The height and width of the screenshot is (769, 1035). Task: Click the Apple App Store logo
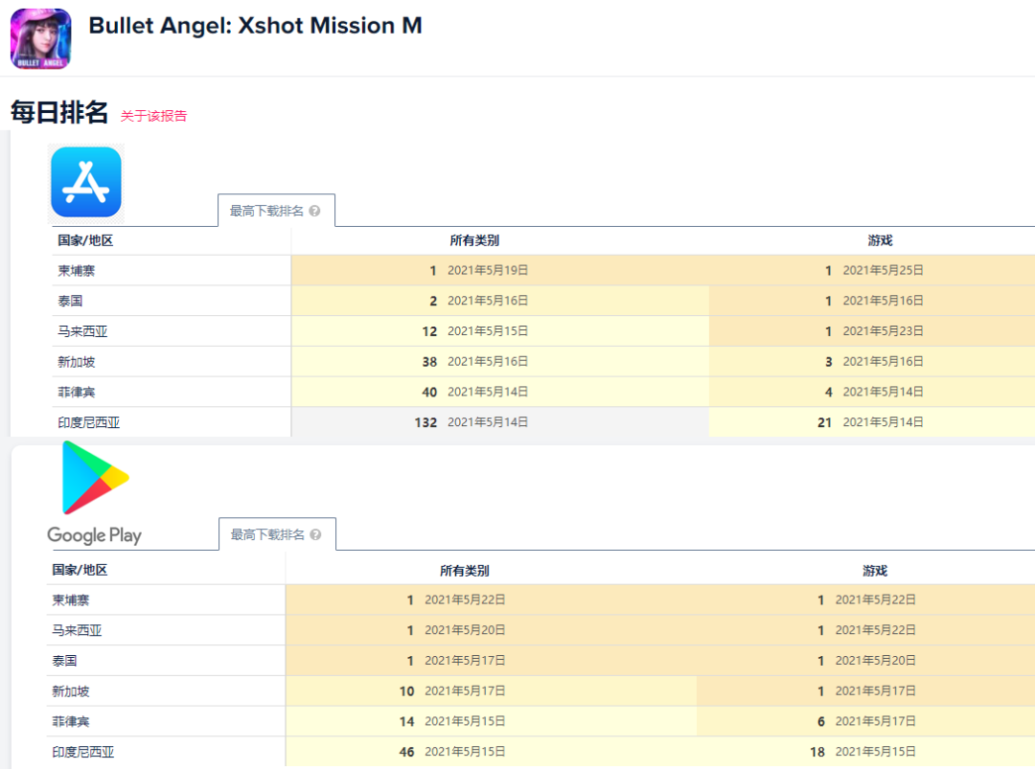[x=86, y=182]
